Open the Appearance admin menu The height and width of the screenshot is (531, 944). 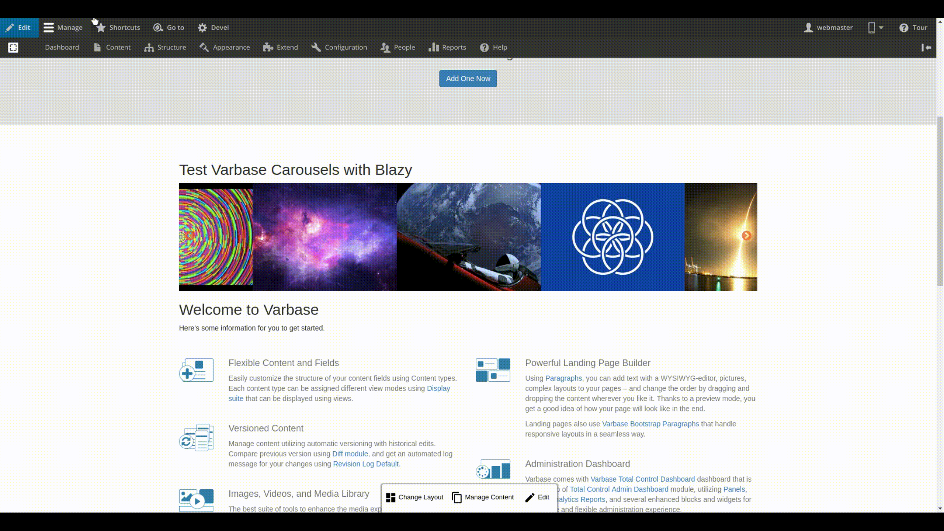tap(225, 48)
